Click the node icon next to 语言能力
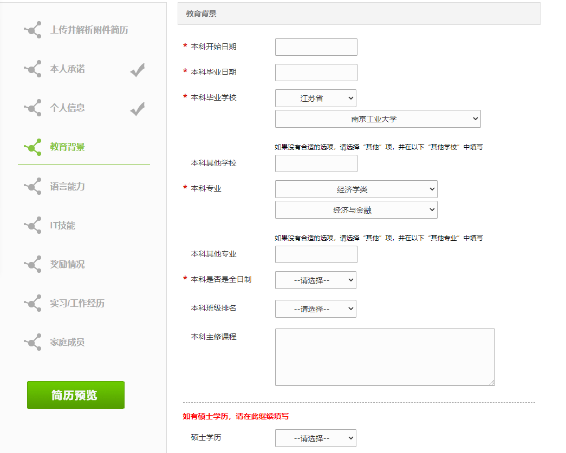Screen dimensions: 566x453 (33, 186)
